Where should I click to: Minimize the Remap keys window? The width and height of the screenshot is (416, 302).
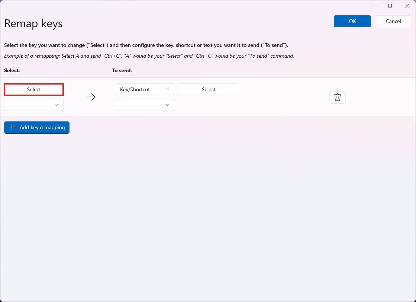pos(373,6)
